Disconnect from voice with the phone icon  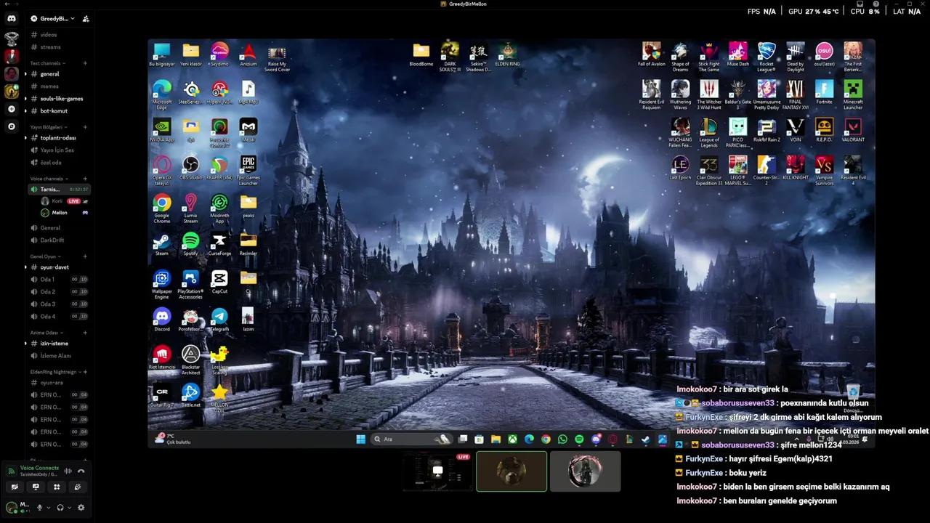pyautogui.click(x=81, y=471)
